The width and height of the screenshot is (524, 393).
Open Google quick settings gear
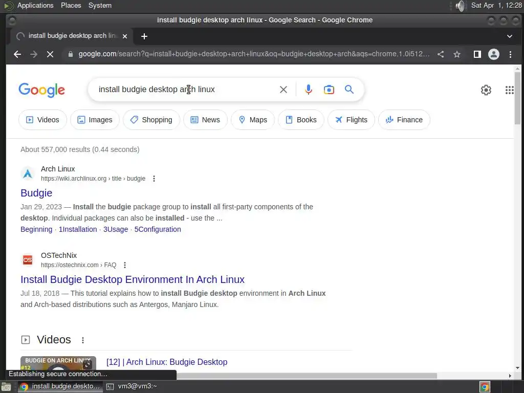tap(486, 90)
